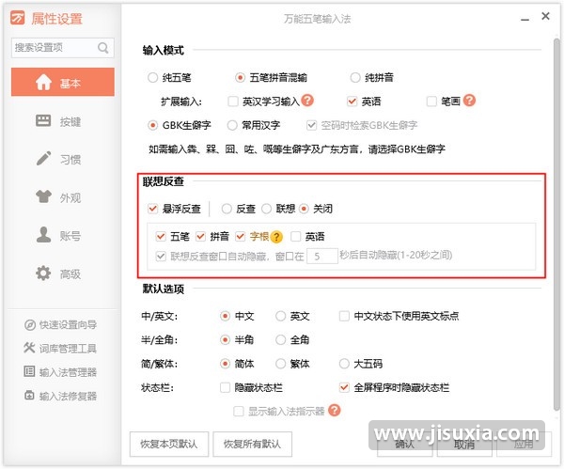564x469 pixels.
Task: Click the person icon beside 账号
Action: [x=43, y=235]
